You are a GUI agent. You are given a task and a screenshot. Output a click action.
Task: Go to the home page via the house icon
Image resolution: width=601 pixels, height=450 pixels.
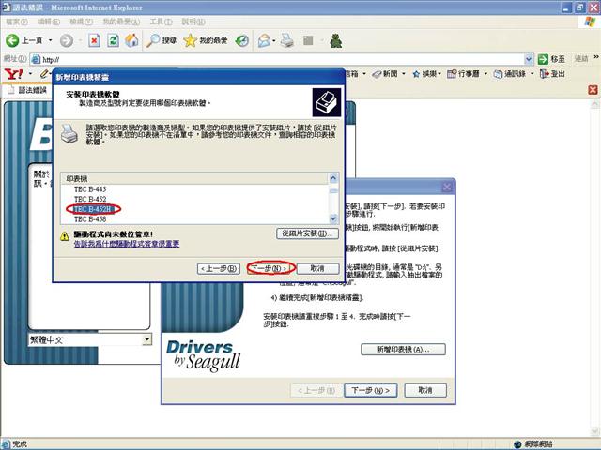click(x=131, y=40)
